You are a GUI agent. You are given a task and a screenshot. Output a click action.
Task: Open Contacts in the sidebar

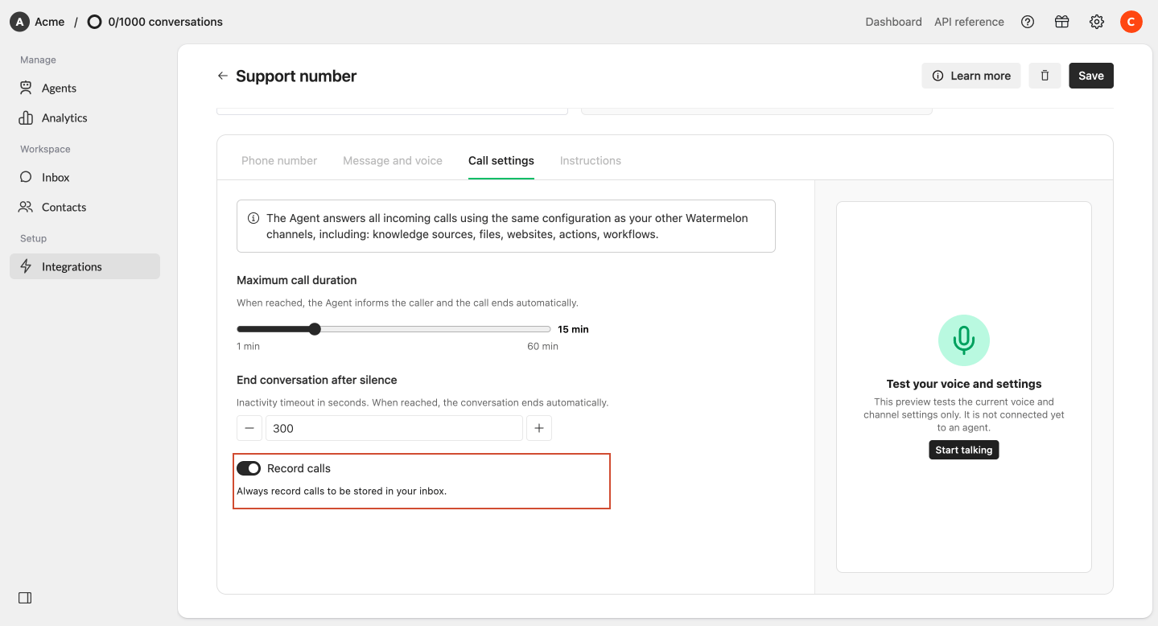click(84, 207)
